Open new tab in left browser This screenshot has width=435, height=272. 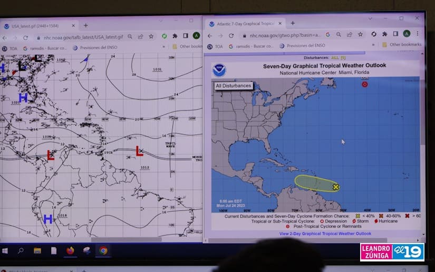click(x=86, y=25)
